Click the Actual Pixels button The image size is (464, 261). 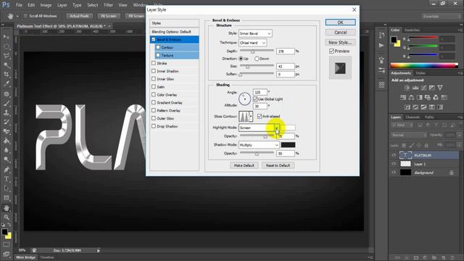point(79,16)
